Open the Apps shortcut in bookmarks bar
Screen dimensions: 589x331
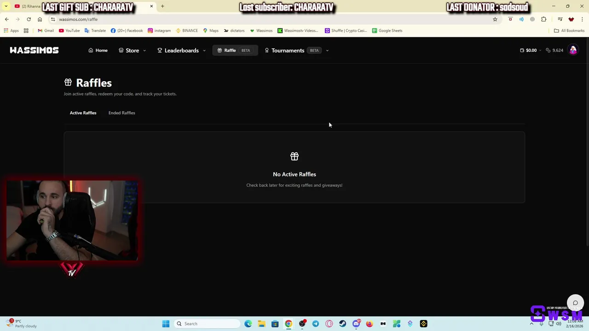(x=11, y=30)
